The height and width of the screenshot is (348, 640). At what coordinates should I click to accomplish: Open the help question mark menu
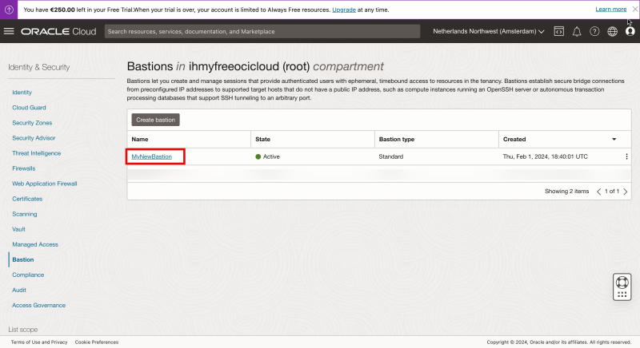pos(594,31)
